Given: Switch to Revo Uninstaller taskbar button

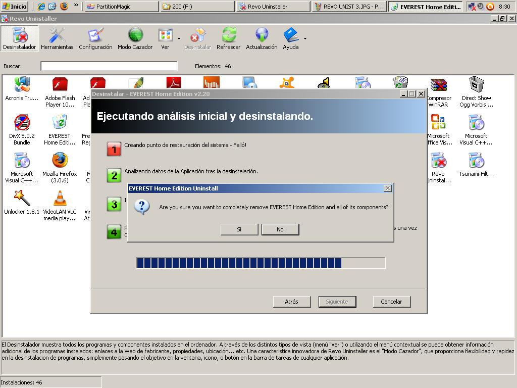Looking at the screenshot, I should click(x=273, y=6).
